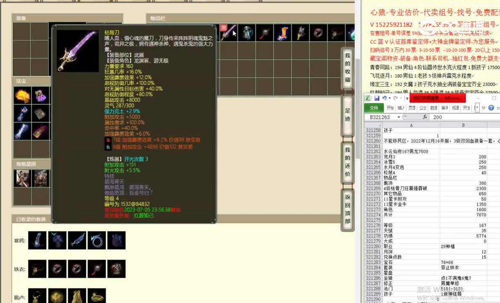500x303 pixels.
Task: Click the ring icon in the 寒鸦 set row
Action: (x=97, y=240)
